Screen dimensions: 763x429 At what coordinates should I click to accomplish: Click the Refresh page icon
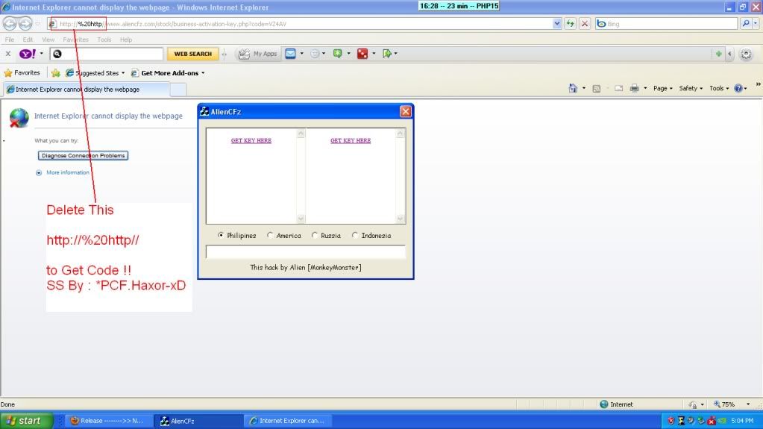(x=571, y=24)
